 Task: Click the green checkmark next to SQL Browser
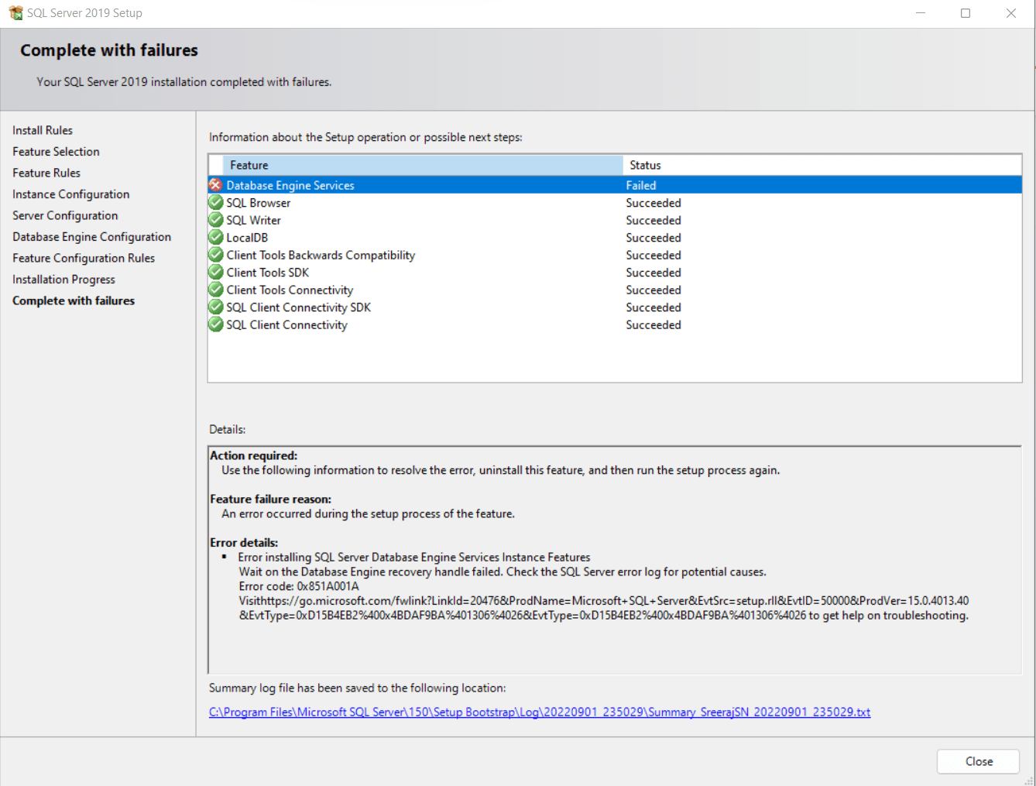point(215,202)
